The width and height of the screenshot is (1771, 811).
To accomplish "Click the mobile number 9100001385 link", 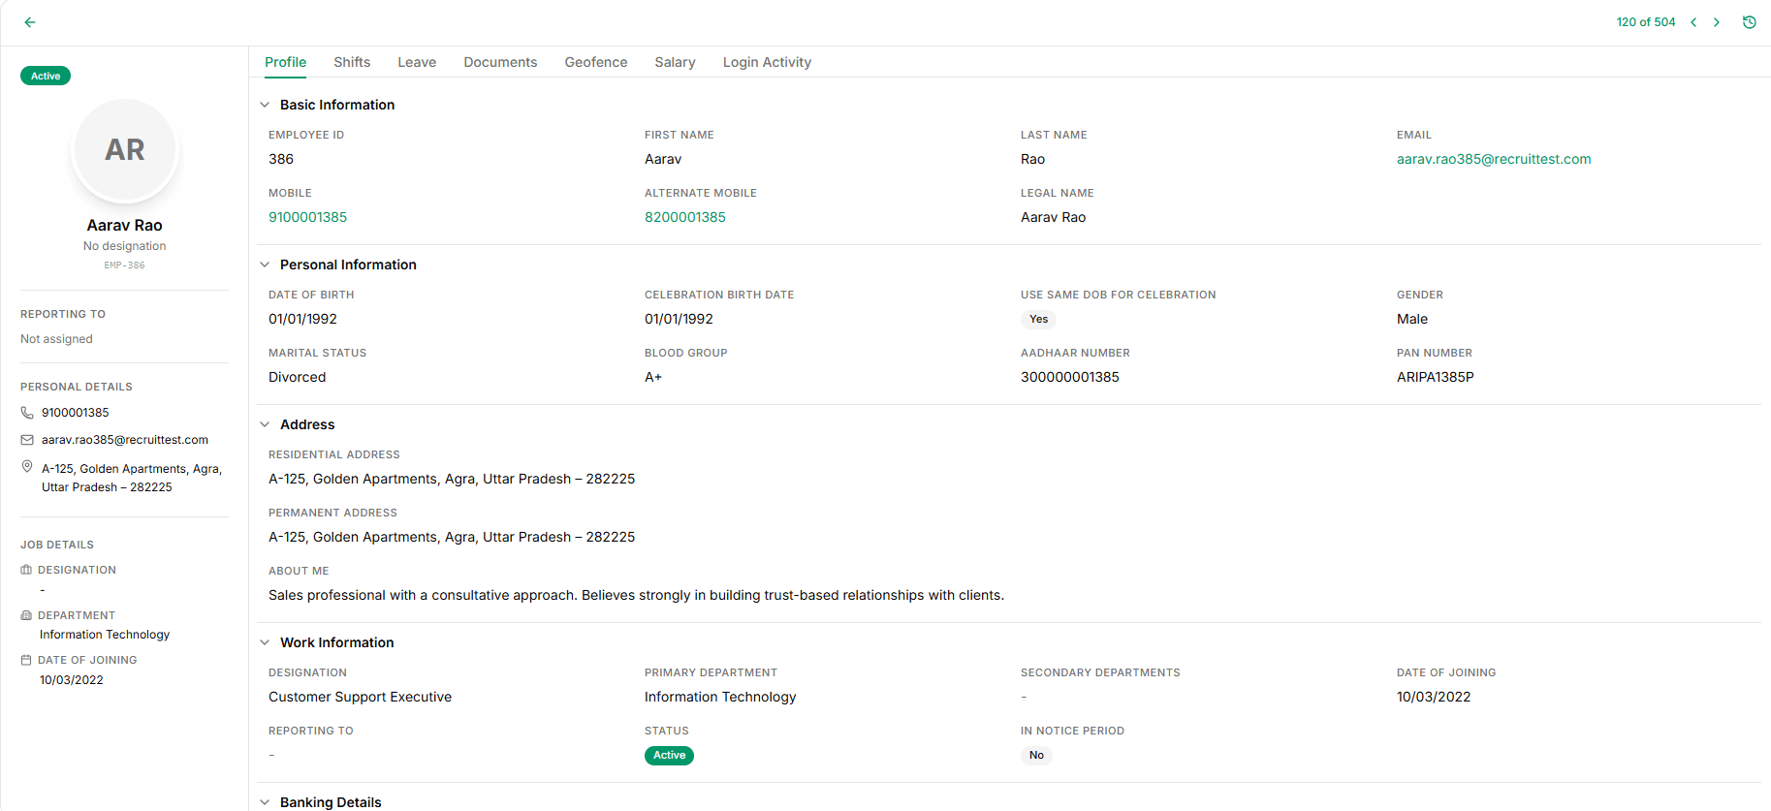I will [307, 217].
